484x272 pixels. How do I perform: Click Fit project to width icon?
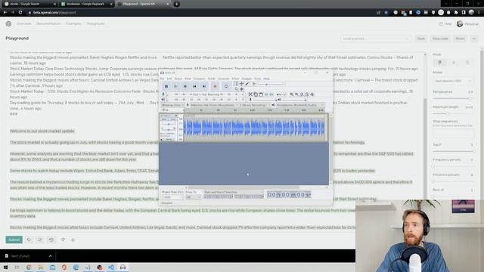[x=307, y=94]
